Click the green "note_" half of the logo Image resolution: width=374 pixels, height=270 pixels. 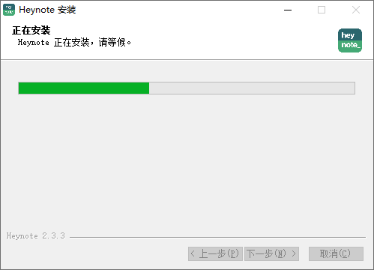pos(350,46)
